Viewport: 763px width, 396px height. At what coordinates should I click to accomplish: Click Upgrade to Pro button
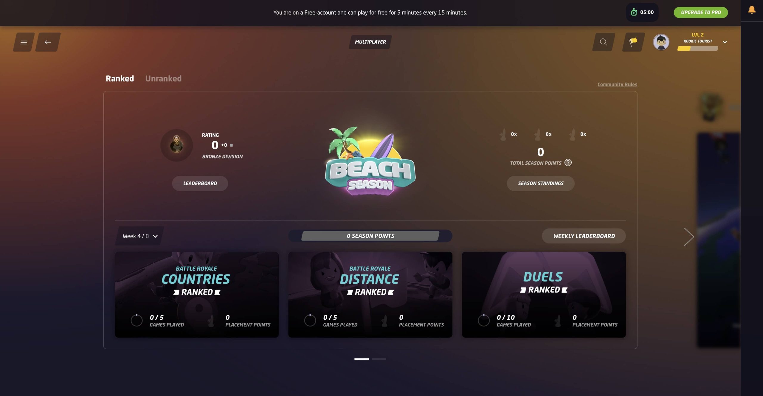701,12
